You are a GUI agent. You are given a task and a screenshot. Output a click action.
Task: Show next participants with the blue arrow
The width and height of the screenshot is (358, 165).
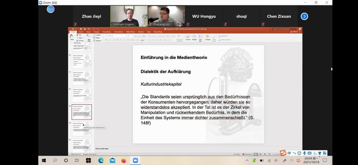304,17
